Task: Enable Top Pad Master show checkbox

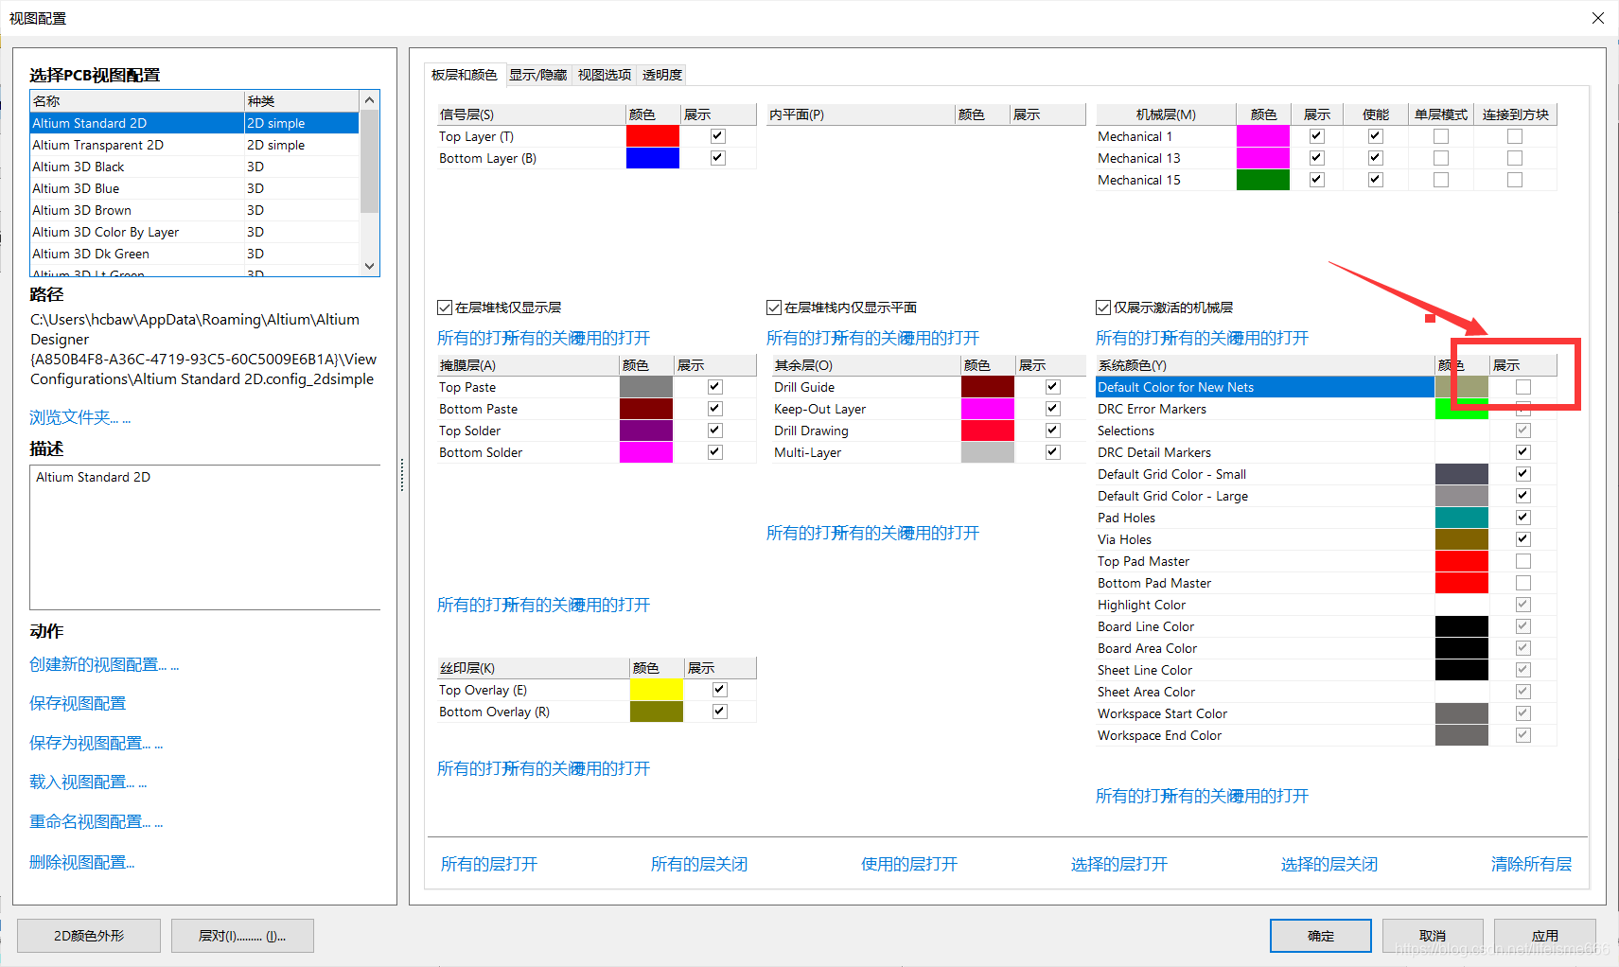Action: tap(1523, 561)
